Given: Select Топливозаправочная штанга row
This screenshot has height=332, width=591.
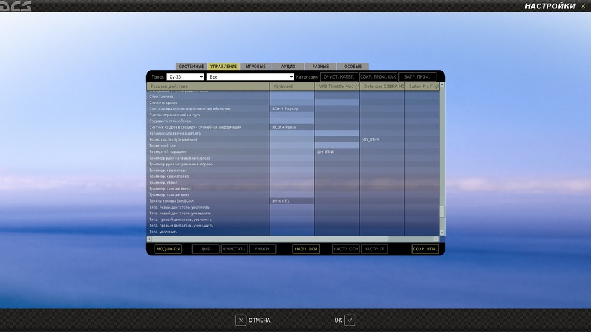Looking at the screenshot, I should coord(208,134).
